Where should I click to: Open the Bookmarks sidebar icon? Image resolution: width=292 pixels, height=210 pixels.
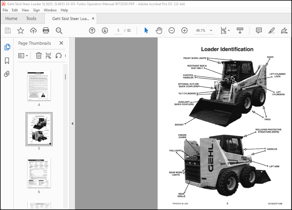[7, 61]
